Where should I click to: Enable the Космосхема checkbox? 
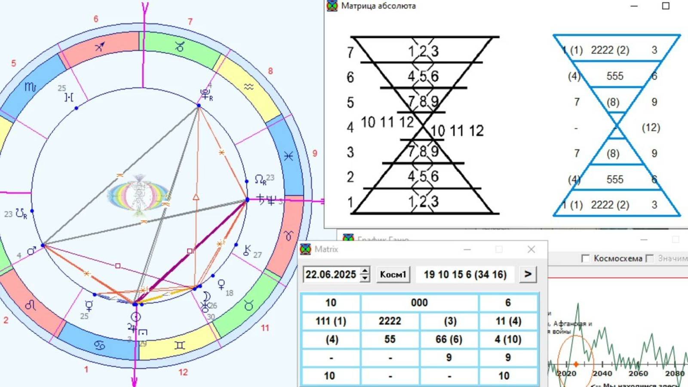pos(585,258)
